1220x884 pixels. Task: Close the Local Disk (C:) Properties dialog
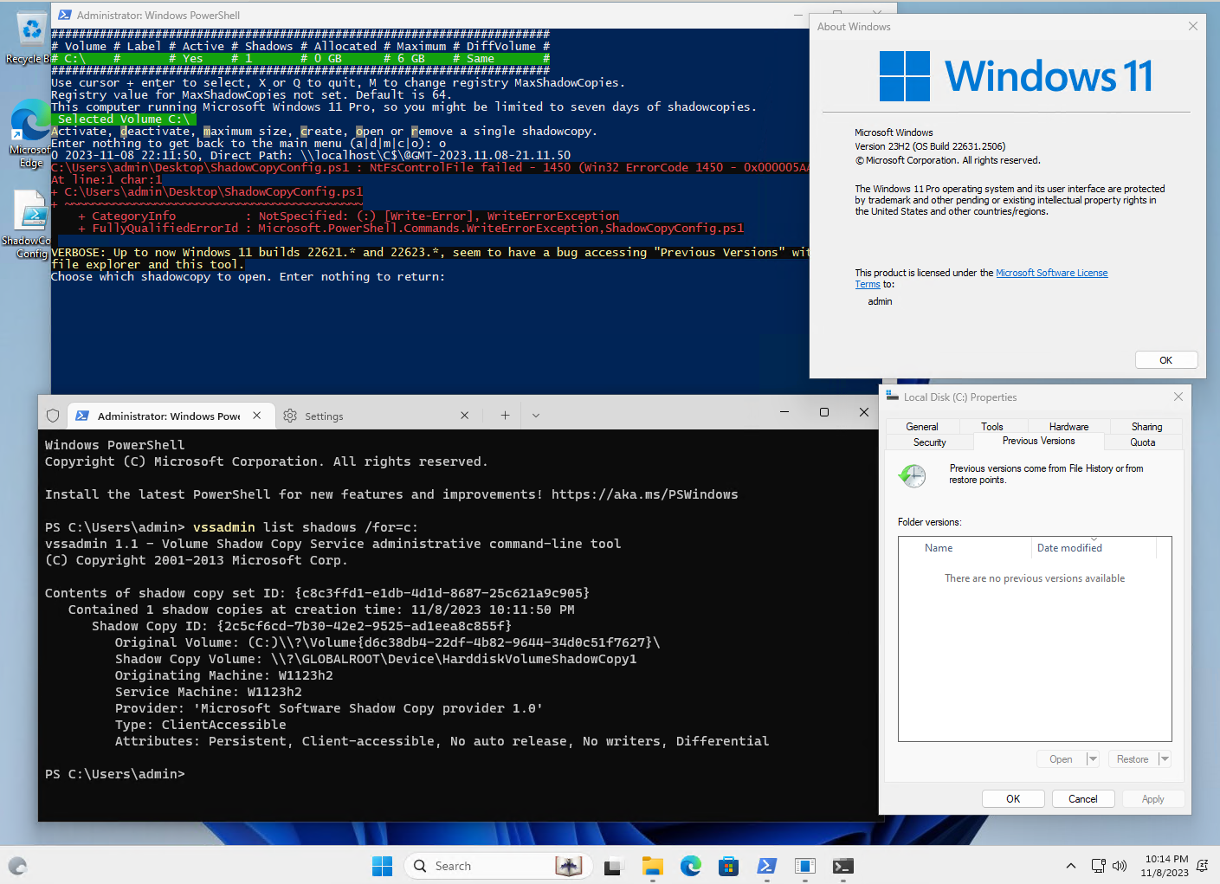[x=1178, y=397]
